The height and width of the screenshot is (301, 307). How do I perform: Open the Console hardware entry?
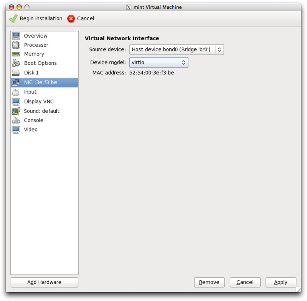coord(45,120)
